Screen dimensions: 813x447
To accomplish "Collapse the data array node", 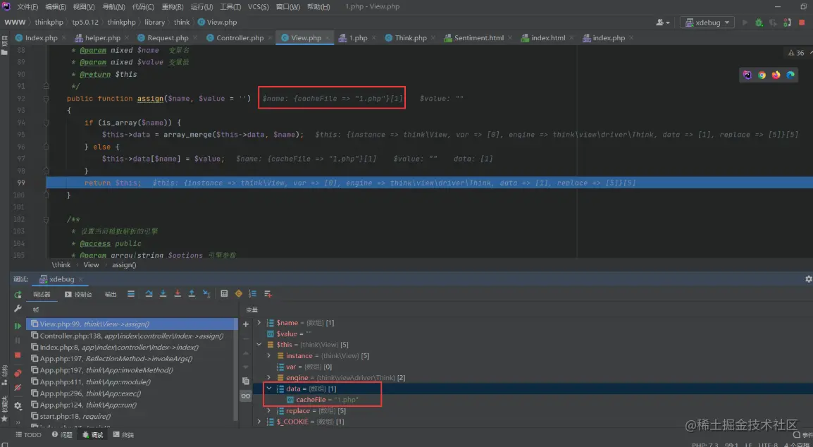I will pos(268,388).
